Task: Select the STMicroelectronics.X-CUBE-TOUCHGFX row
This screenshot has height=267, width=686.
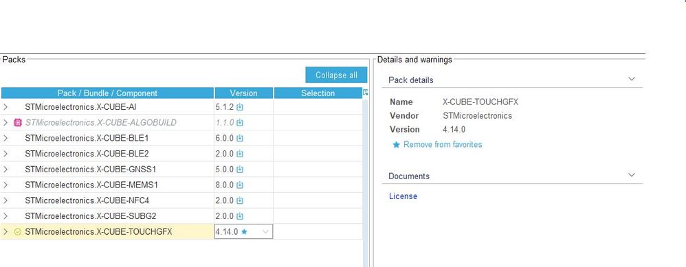Action: (181, 231)
